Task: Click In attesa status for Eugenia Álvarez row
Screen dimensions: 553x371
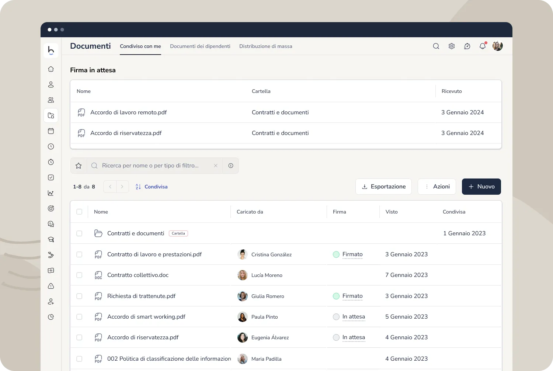Action: (x=354, y=337)
